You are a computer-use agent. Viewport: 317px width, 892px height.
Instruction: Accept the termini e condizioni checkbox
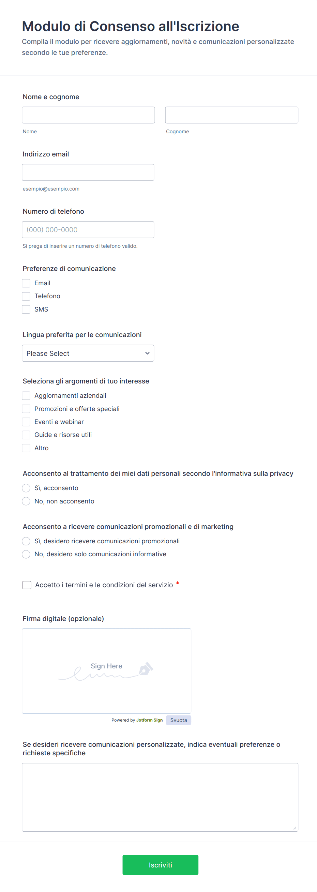click(27, 585)
